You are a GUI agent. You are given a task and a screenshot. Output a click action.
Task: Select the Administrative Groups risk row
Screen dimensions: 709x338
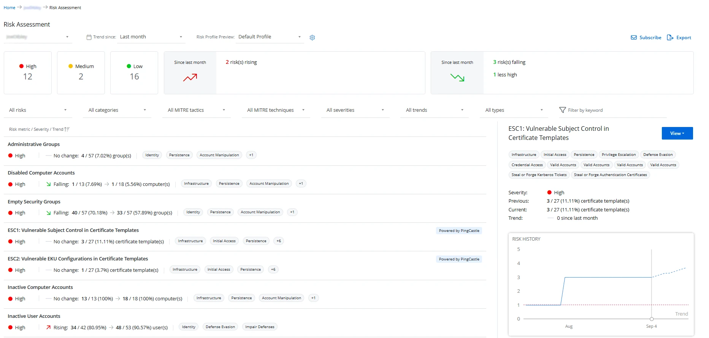point(34,144)
